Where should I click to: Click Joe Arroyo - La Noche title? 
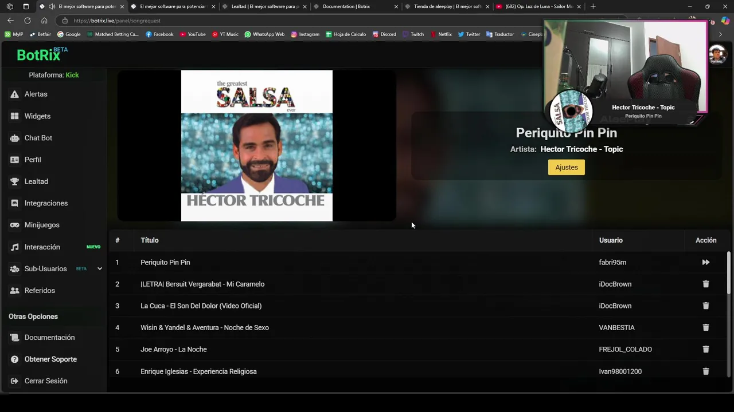coord(174,349)
